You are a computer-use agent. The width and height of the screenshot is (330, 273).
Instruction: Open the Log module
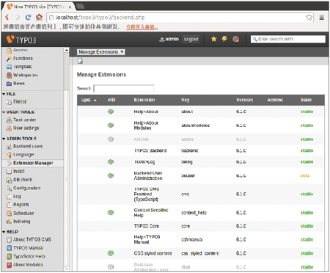pos(17,196)
